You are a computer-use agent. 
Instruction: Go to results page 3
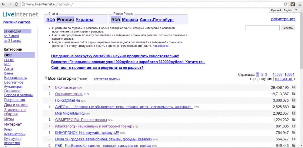(266, 75)
